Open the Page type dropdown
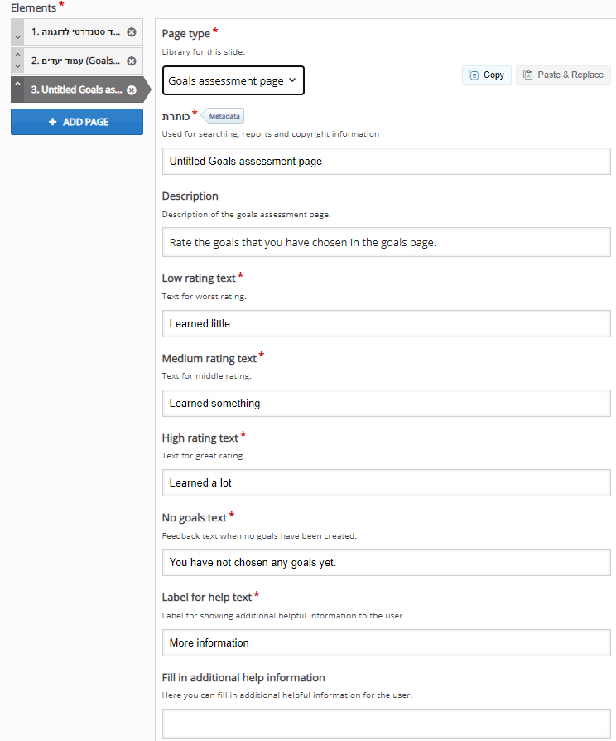 click(x=234, y=80)
